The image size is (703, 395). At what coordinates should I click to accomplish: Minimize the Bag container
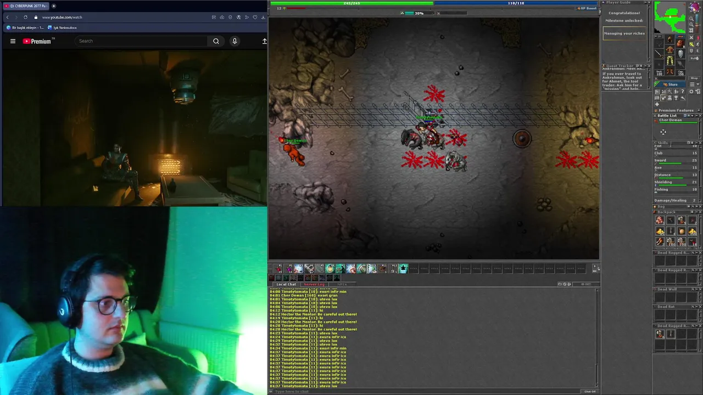[x=696, y=206]
